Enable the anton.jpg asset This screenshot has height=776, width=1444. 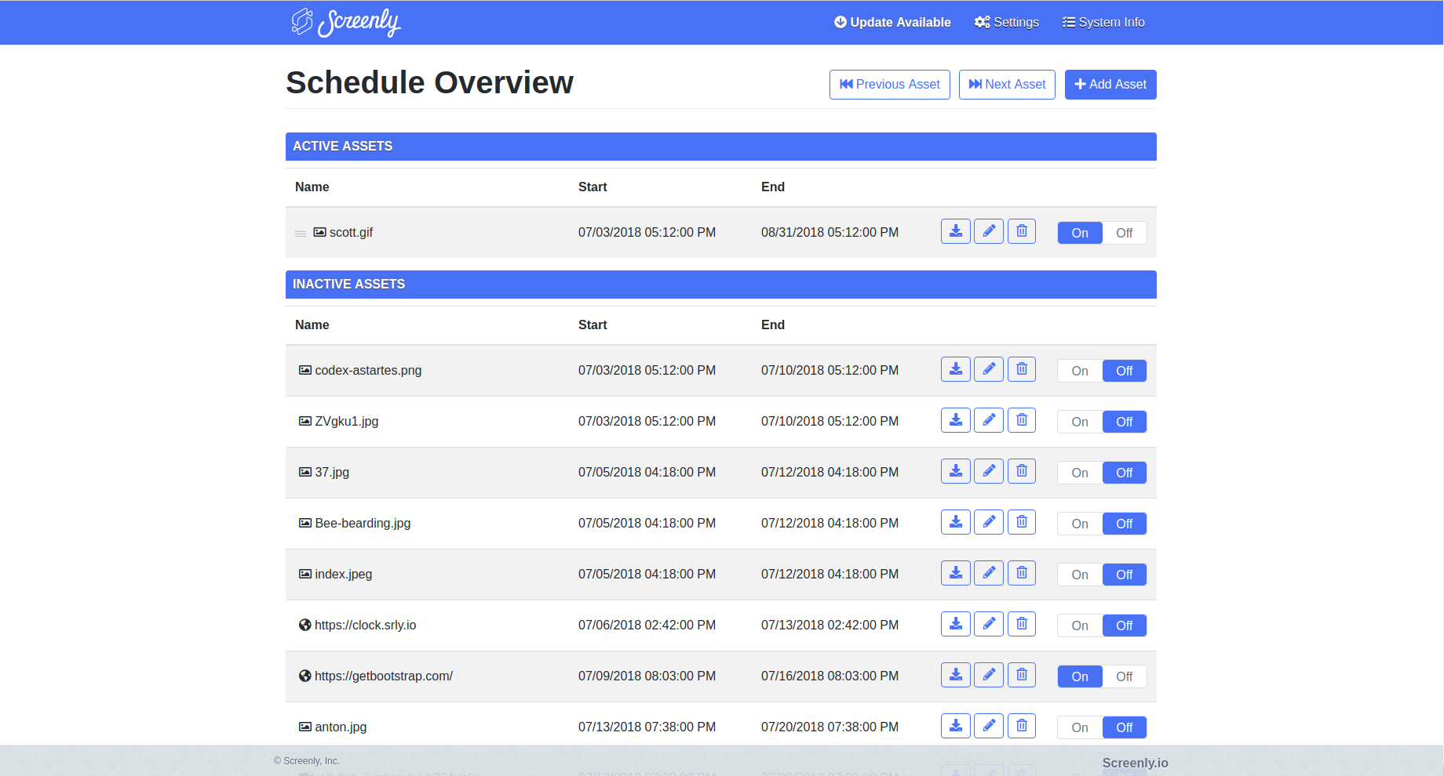[1079, 727]
